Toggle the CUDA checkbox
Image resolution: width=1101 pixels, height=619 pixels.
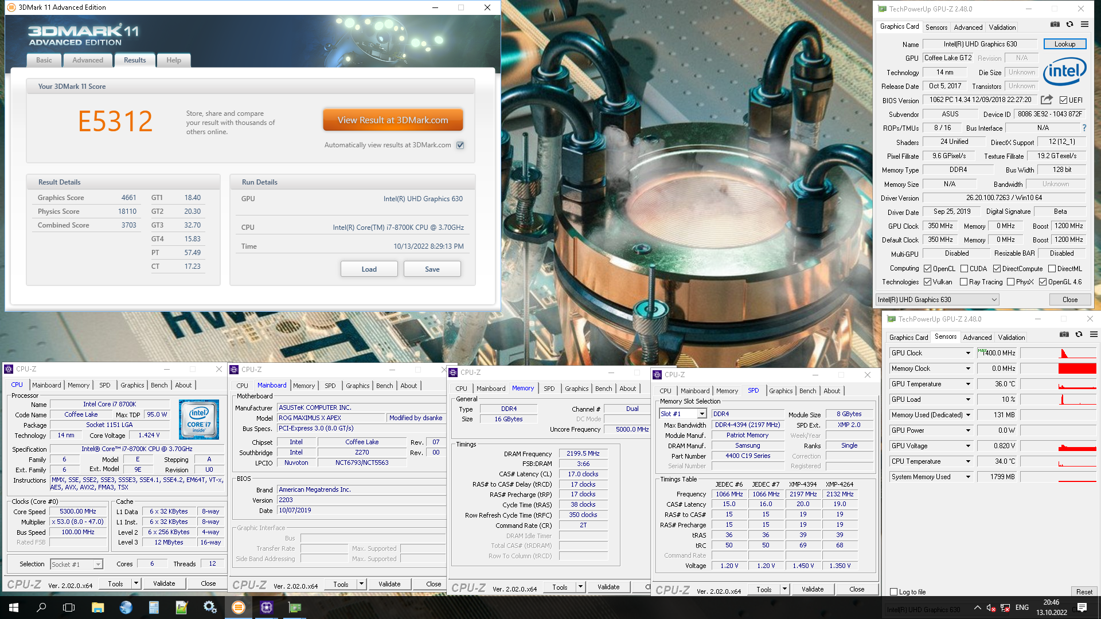(x=964, y=269)
